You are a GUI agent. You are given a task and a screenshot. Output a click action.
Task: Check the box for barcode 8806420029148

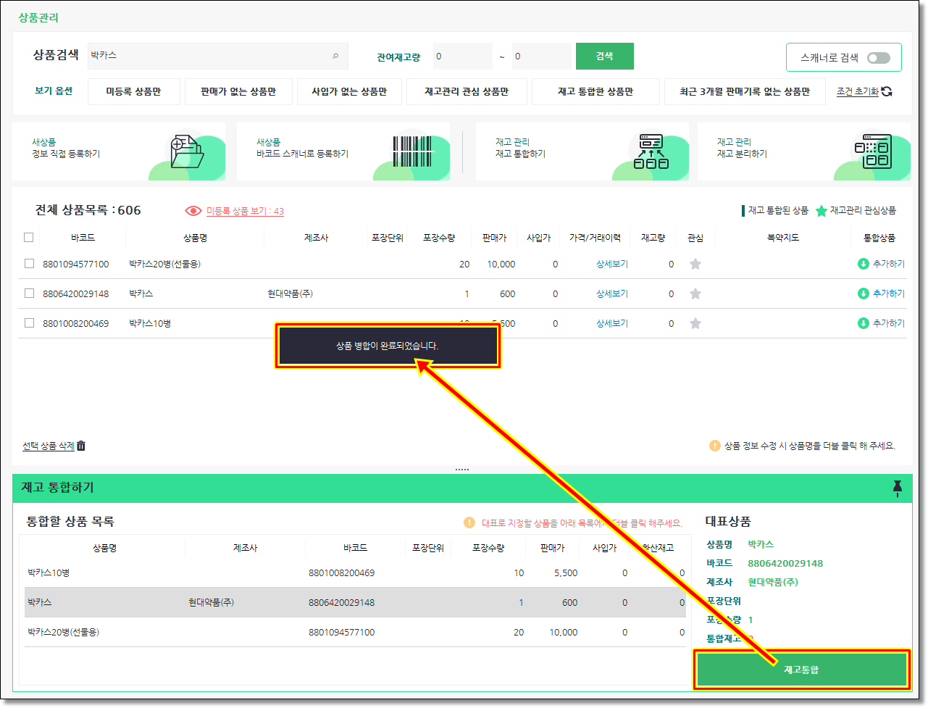29,293
